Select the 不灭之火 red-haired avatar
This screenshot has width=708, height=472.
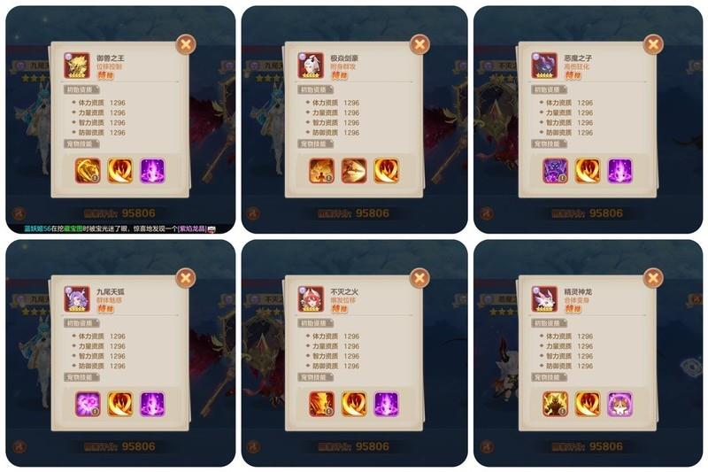point(311,299)
